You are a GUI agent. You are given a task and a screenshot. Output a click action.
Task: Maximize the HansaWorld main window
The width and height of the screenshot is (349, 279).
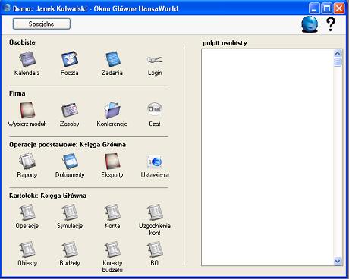[326, 8]
